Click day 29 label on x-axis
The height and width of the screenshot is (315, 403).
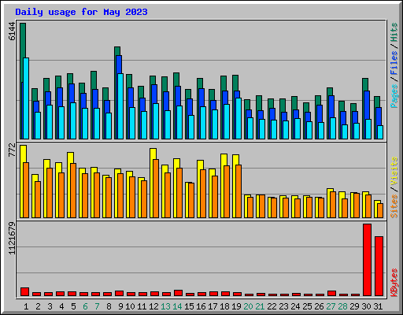(354, 306)
